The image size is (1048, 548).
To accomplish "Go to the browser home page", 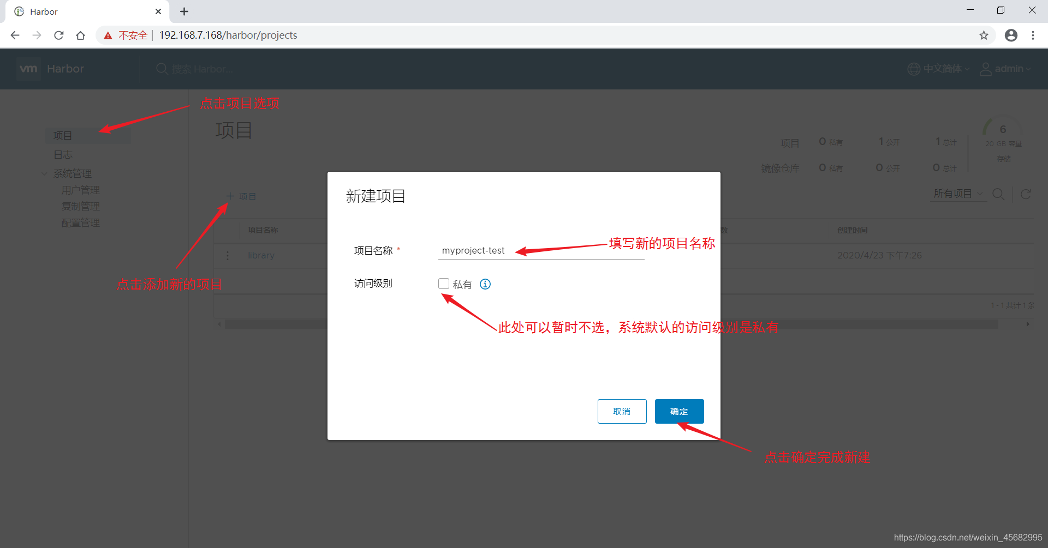I will click(x=81, y=35).
